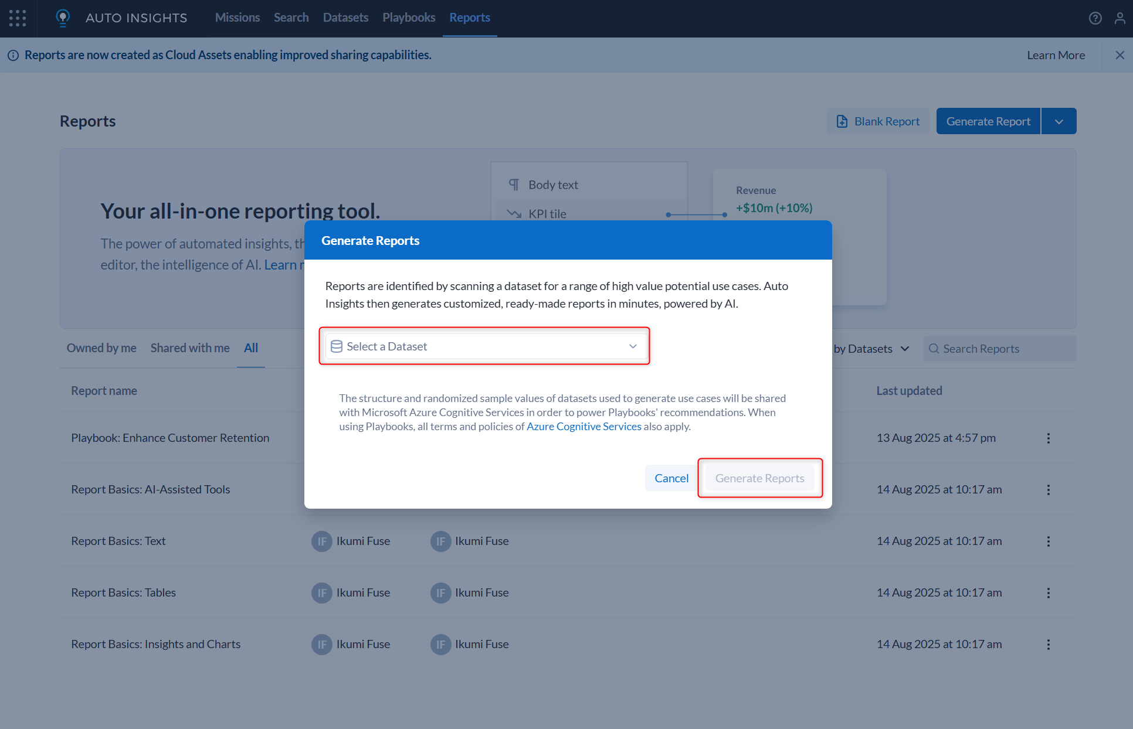
Task: Sort by Last updated column
Action: click(909, 391)
